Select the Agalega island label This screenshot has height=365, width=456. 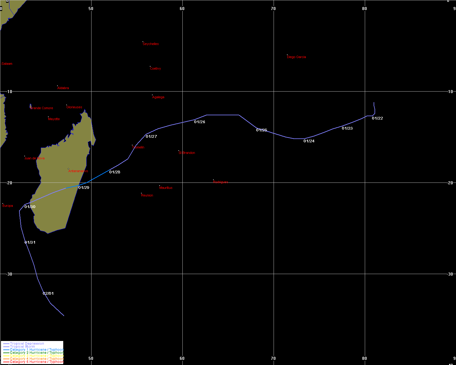[158, 97]
